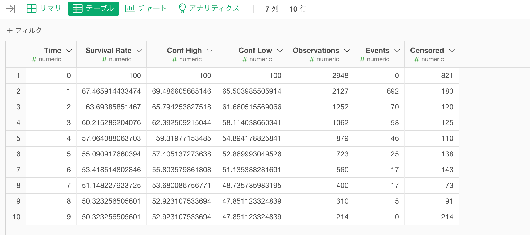Click Conf Low cell 51.135388281691
The width and height of the screenshot is (530, 235).
pos(252,170)
